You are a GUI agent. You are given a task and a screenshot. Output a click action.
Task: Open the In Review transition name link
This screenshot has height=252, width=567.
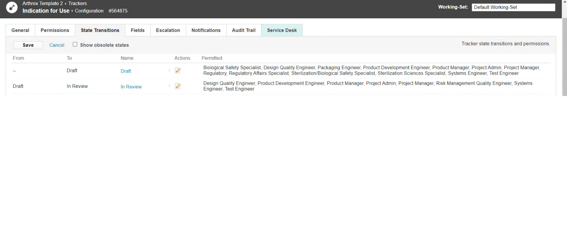pyautogui.click(x=131, y=87)
